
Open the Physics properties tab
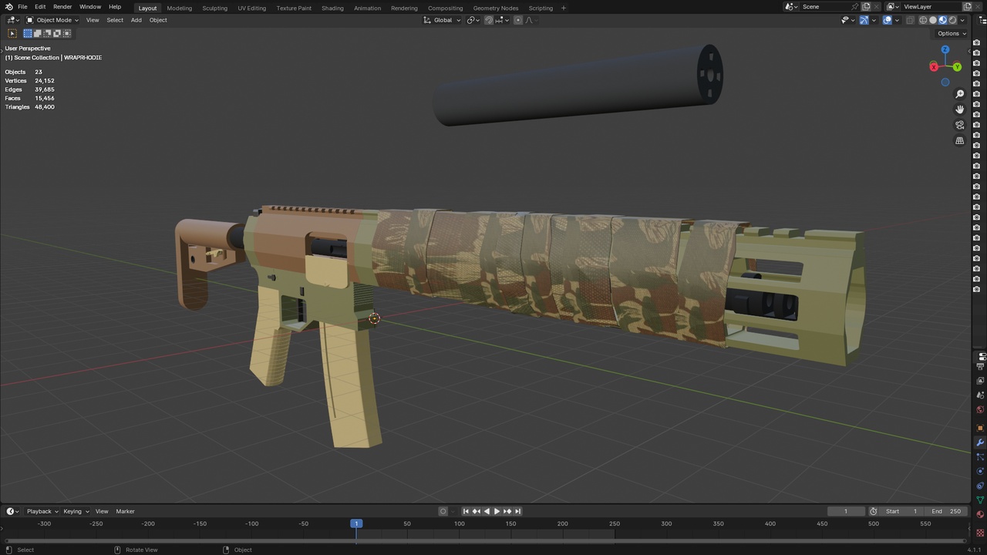(x=981, y=471)
